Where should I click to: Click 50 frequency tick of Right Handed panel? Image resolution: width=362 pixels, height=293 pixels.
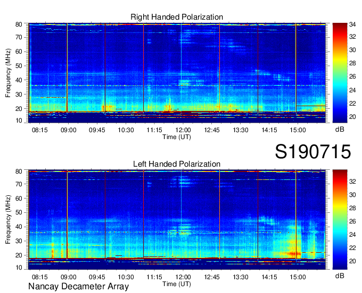tap(19, 66)
